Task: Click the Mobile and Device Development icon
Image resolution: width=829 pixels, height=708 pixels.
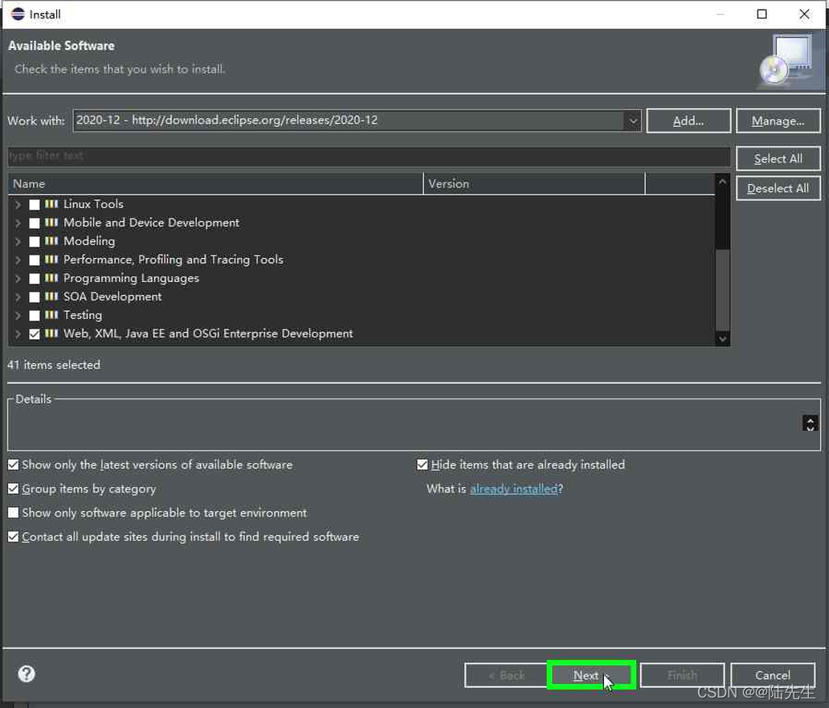Action: point(51,223)
